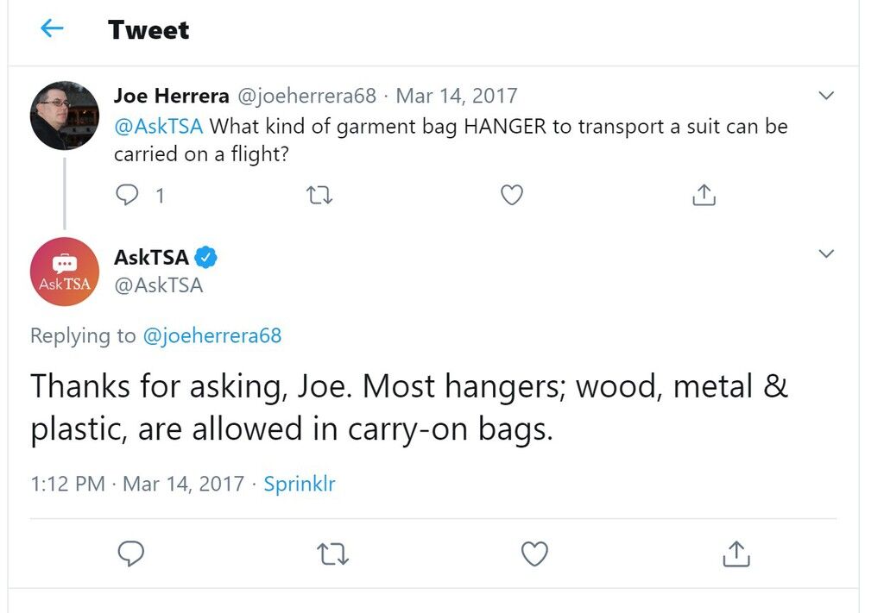Image resolution: width=884 pixels, height=613 pixels.
Task: Share Joe Herrera's tweet via share icon
Action: tap(704, 195)
